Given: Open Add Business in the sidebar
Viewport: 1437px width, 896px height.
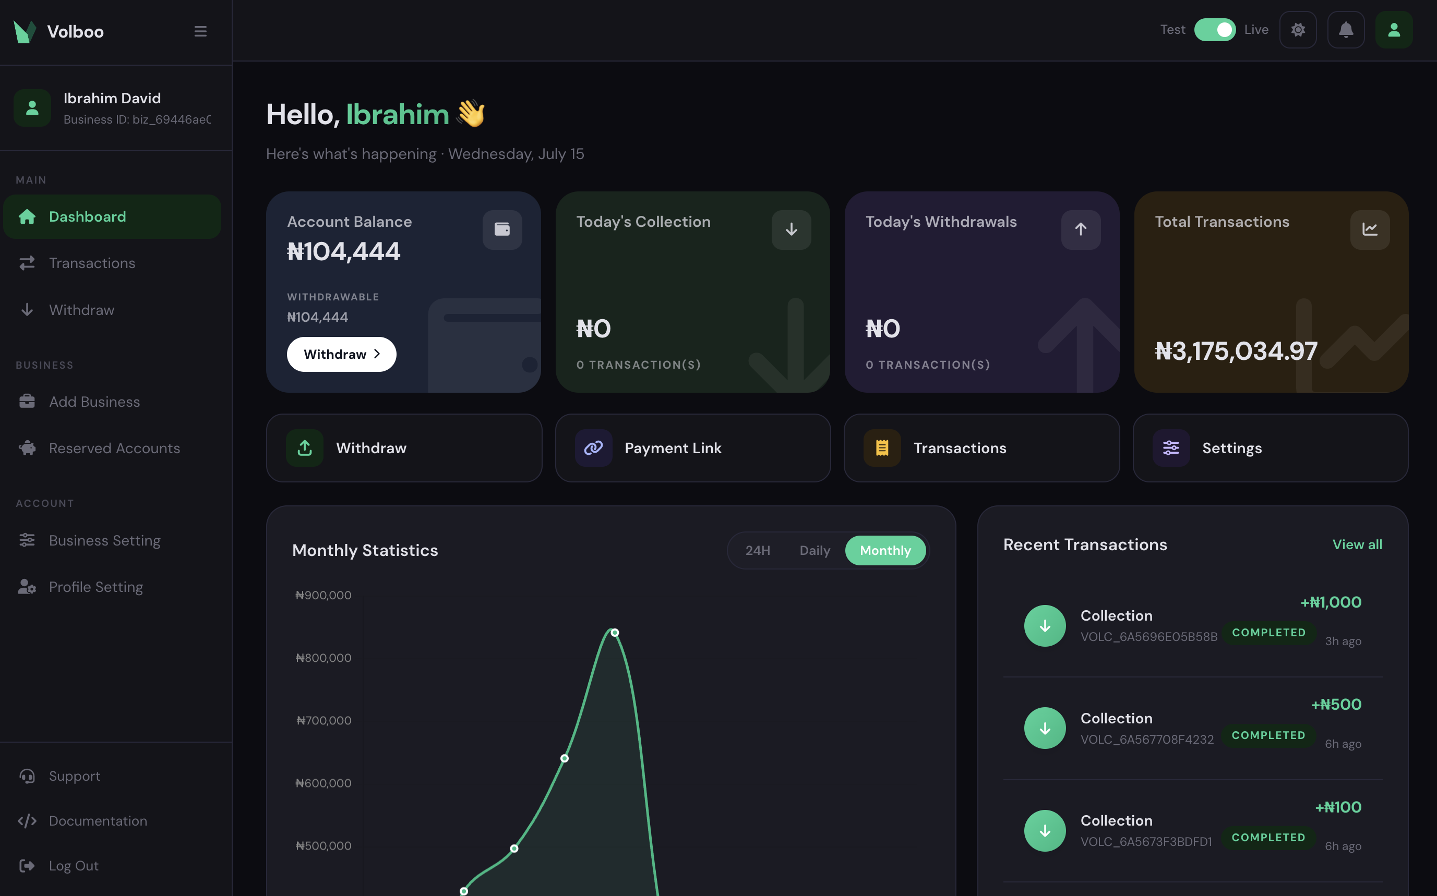Looking at the screenshot, I should 112,402.
